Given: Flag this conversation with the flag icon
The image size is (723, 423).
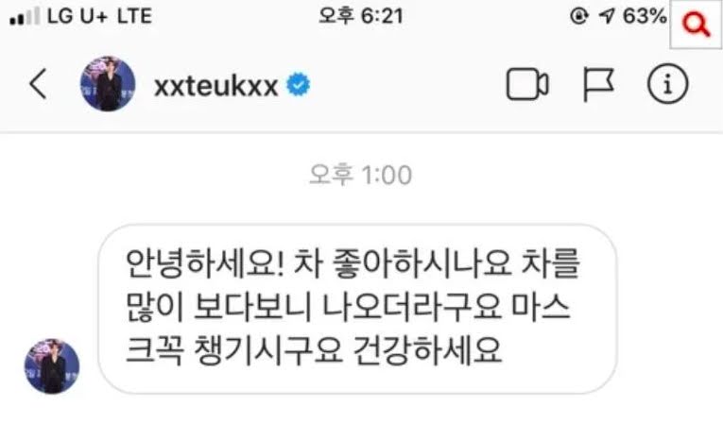Looking at the screenshot, I should click(x=598, y=84).
